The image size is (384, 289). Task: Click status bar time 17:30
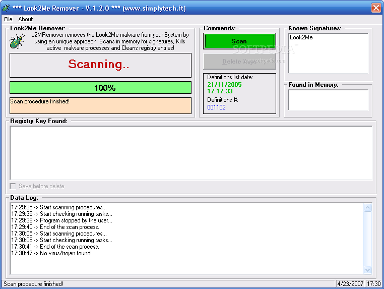(373, 284)
